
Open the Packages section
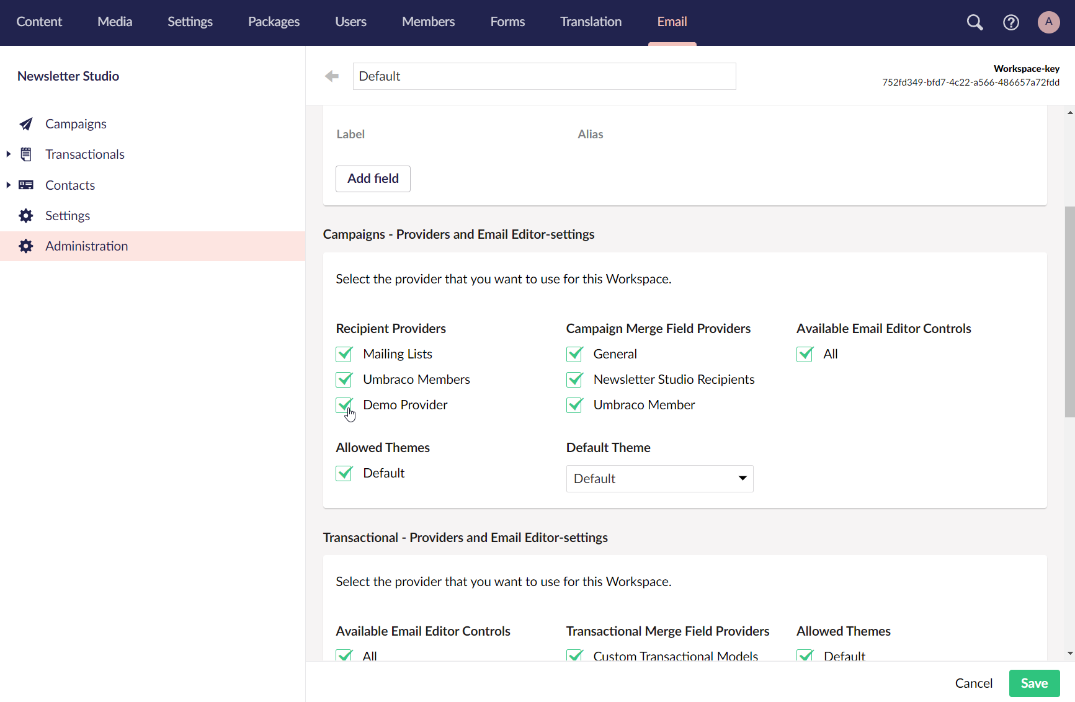274,22
